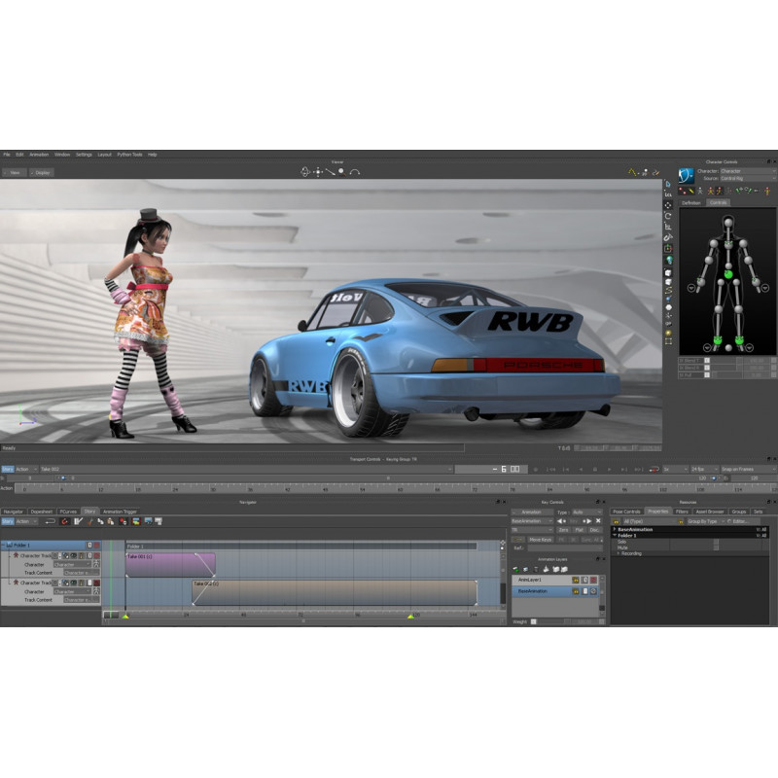Image resolution: width=778 pixels, height=778 pixels.
Task: Click the LCL reference mode icon
Action: tap(668, 194)
